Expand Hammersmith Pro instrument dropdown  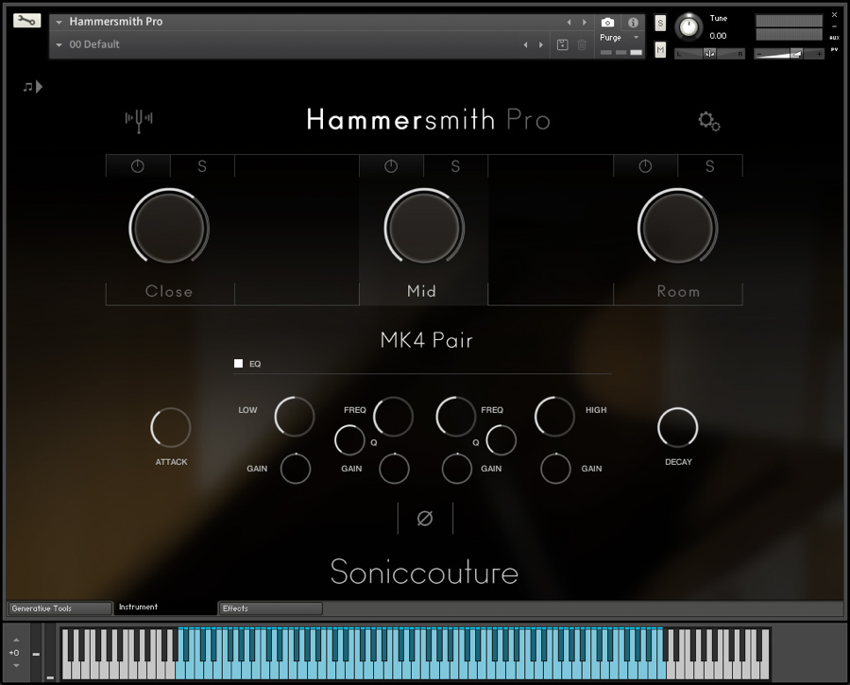pyautogui.click(x=59, y=23)
